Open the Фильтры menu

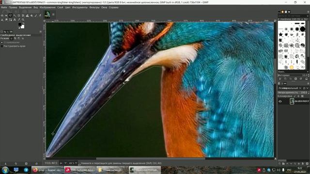(x=94, y=8)
